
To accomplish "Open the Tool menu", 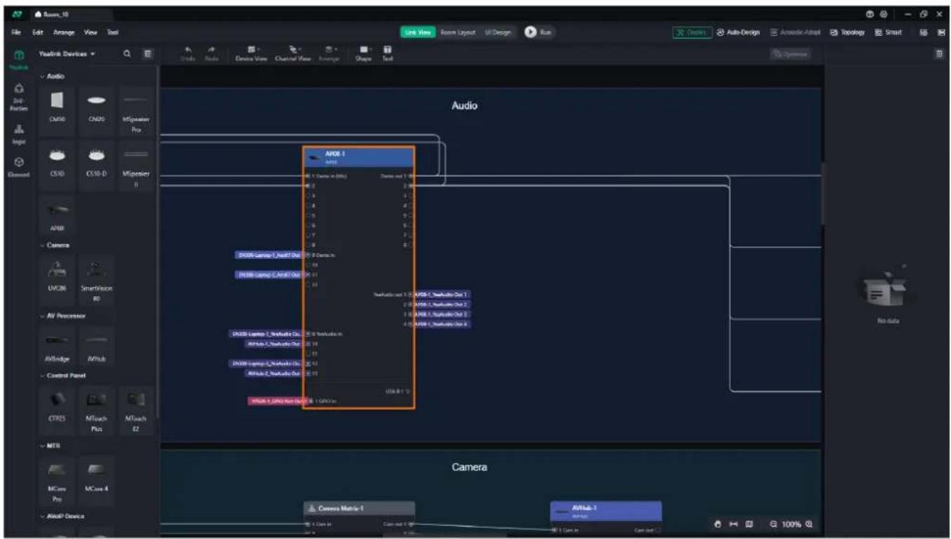I will pyautogui.click(x=112, y=32).
